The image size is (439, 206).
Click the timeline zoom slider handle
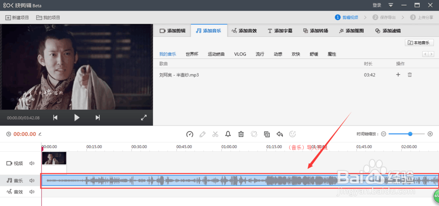410,134
